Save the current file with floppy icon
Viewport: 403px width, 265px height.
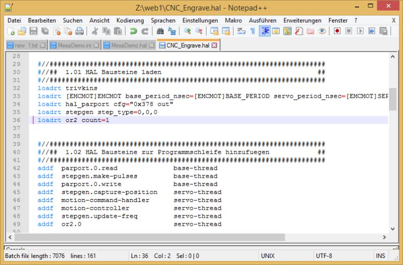(33, 31)
